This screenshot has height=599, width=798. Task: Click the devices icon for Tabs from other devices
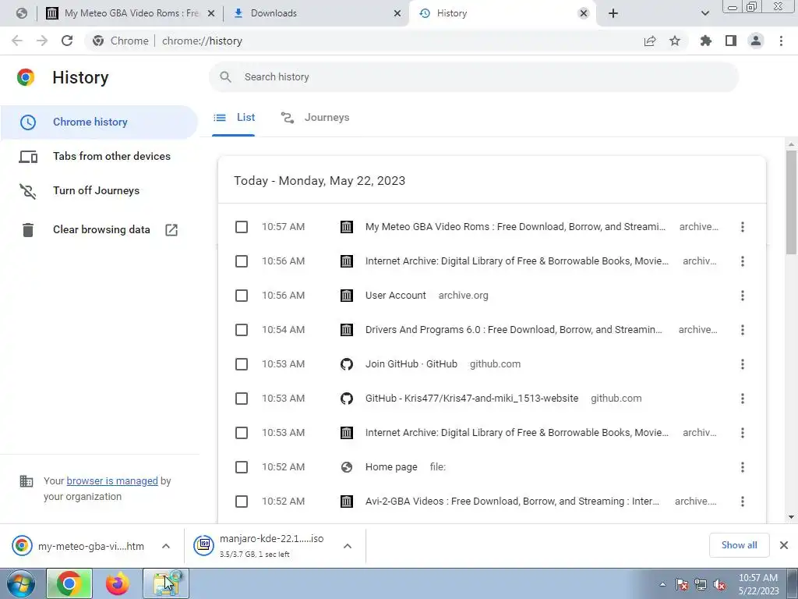pos(28,157)
